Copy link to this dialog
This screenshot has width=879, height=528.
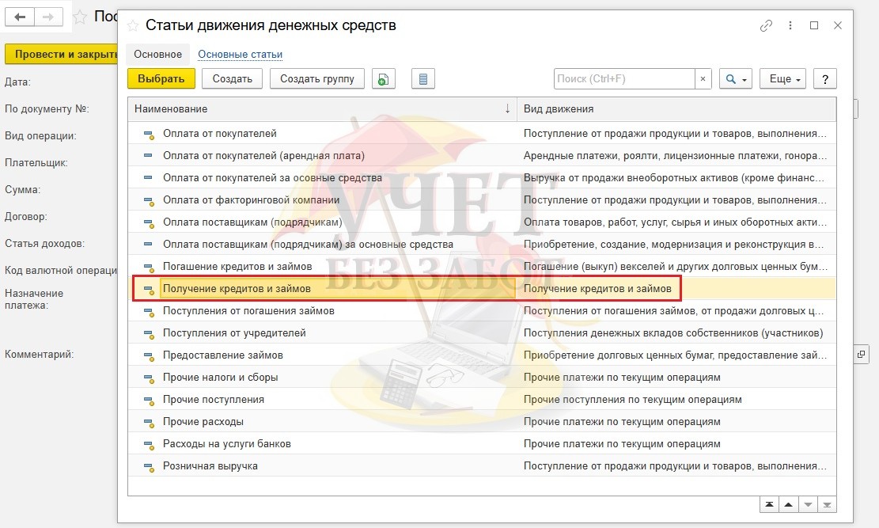pyautogui.click(x=766, y=25)
